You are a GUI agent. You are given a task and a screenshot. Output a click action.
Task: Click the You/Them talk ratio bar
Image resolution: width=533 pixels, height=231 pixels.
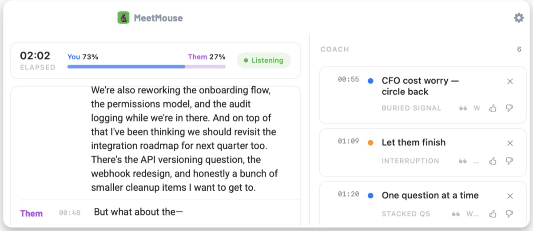147,67
